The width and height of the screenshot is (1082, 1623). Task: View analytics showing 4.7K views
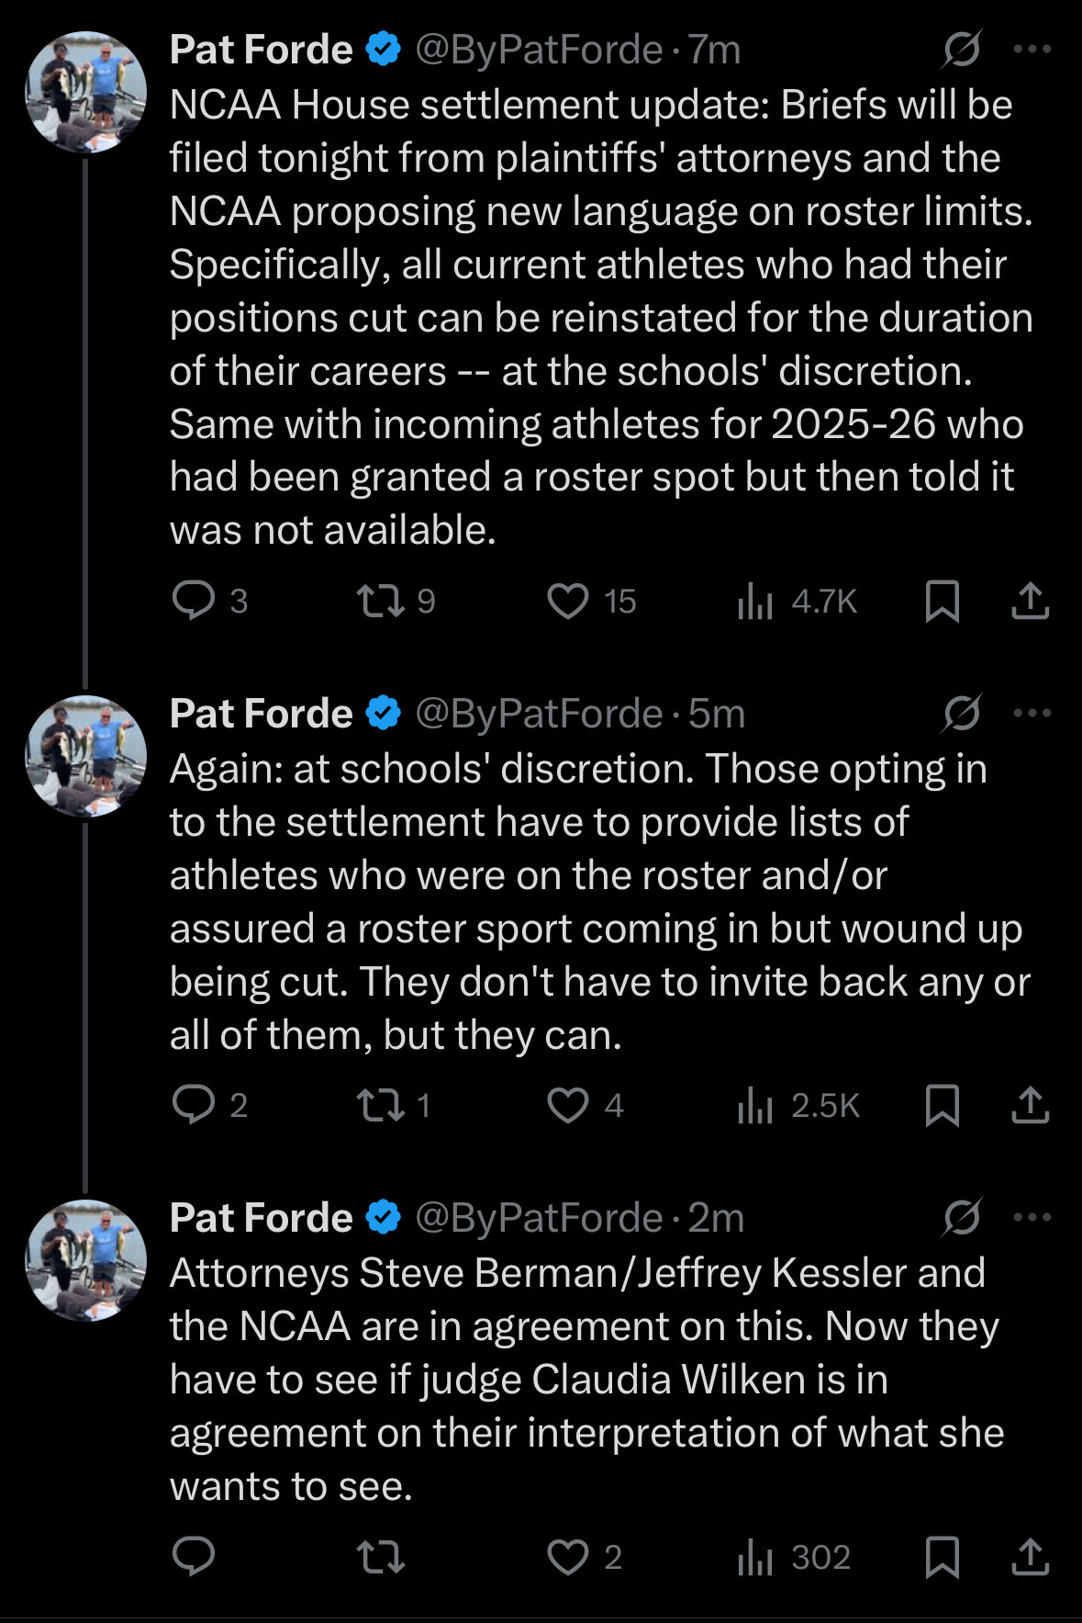(x=797, y=602)
